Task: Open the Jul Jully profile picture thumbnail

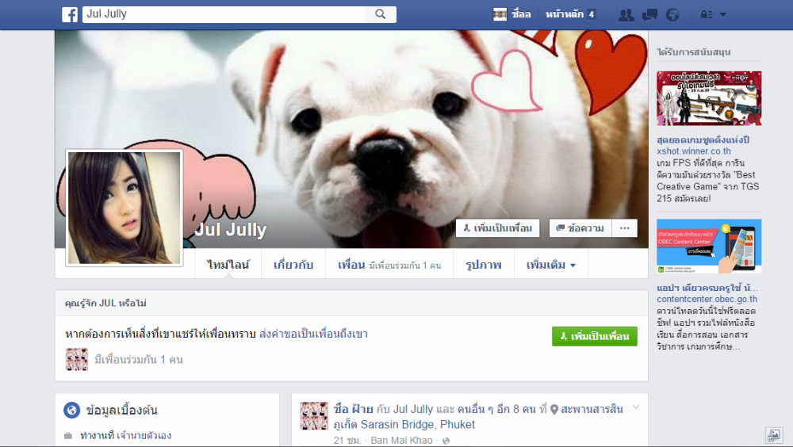Action: [124, 208]
